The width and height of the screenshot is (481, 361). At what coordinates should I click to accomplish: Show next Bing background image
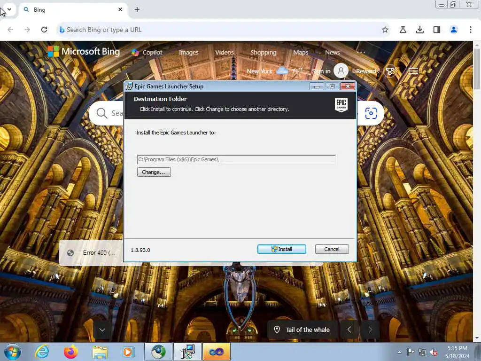[370, 330]
